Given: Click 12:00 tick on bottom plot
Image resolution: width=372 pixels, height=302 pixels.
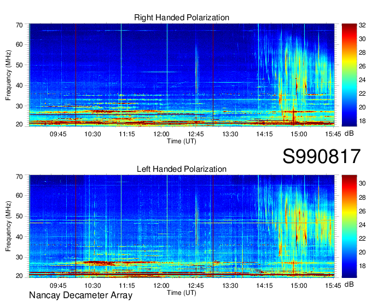Looking at the screenshot, I should pos(161,286).
